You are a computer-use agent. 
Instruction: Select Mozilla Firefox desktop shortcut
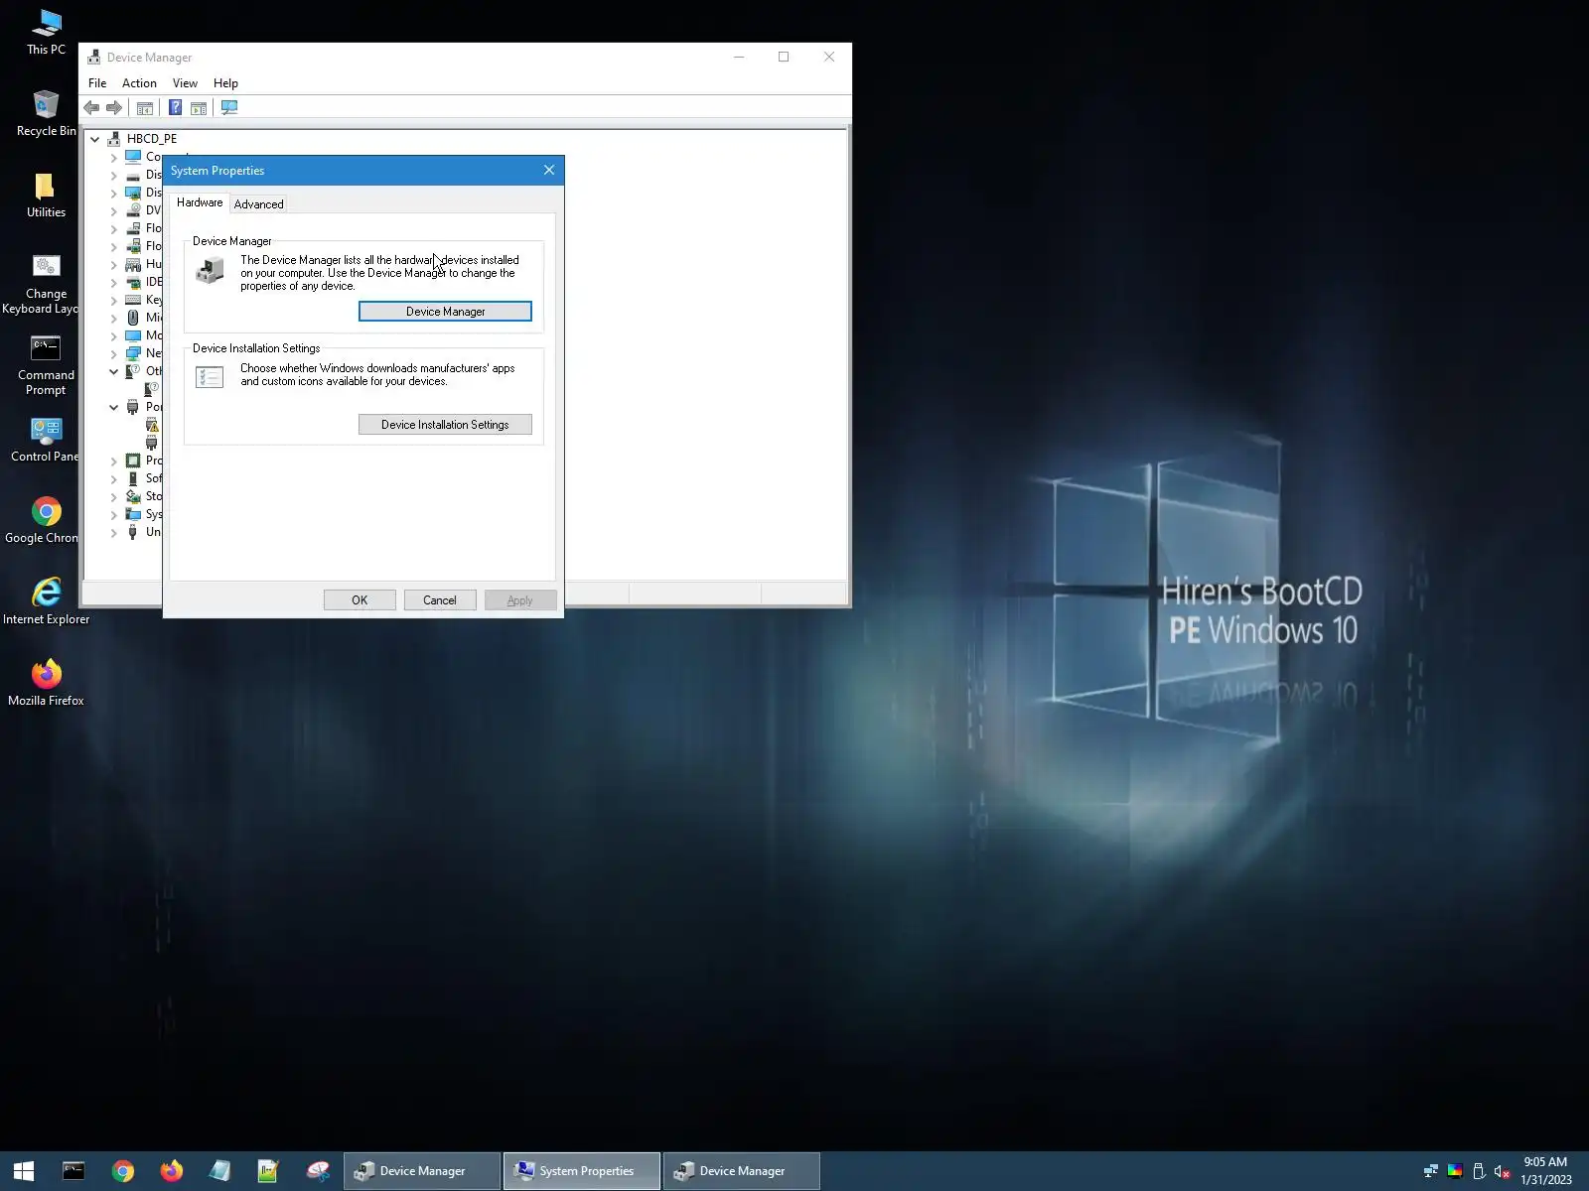pyautogui.click(x=46, y=683)
